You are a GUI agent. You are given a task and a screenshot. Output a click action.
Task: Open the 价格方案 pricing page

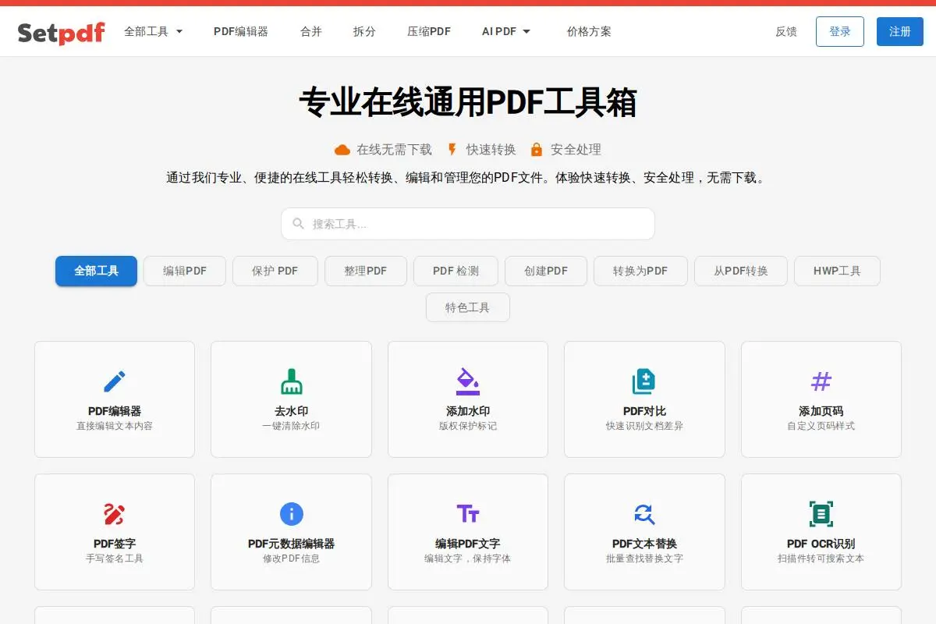tap(589, 32)
